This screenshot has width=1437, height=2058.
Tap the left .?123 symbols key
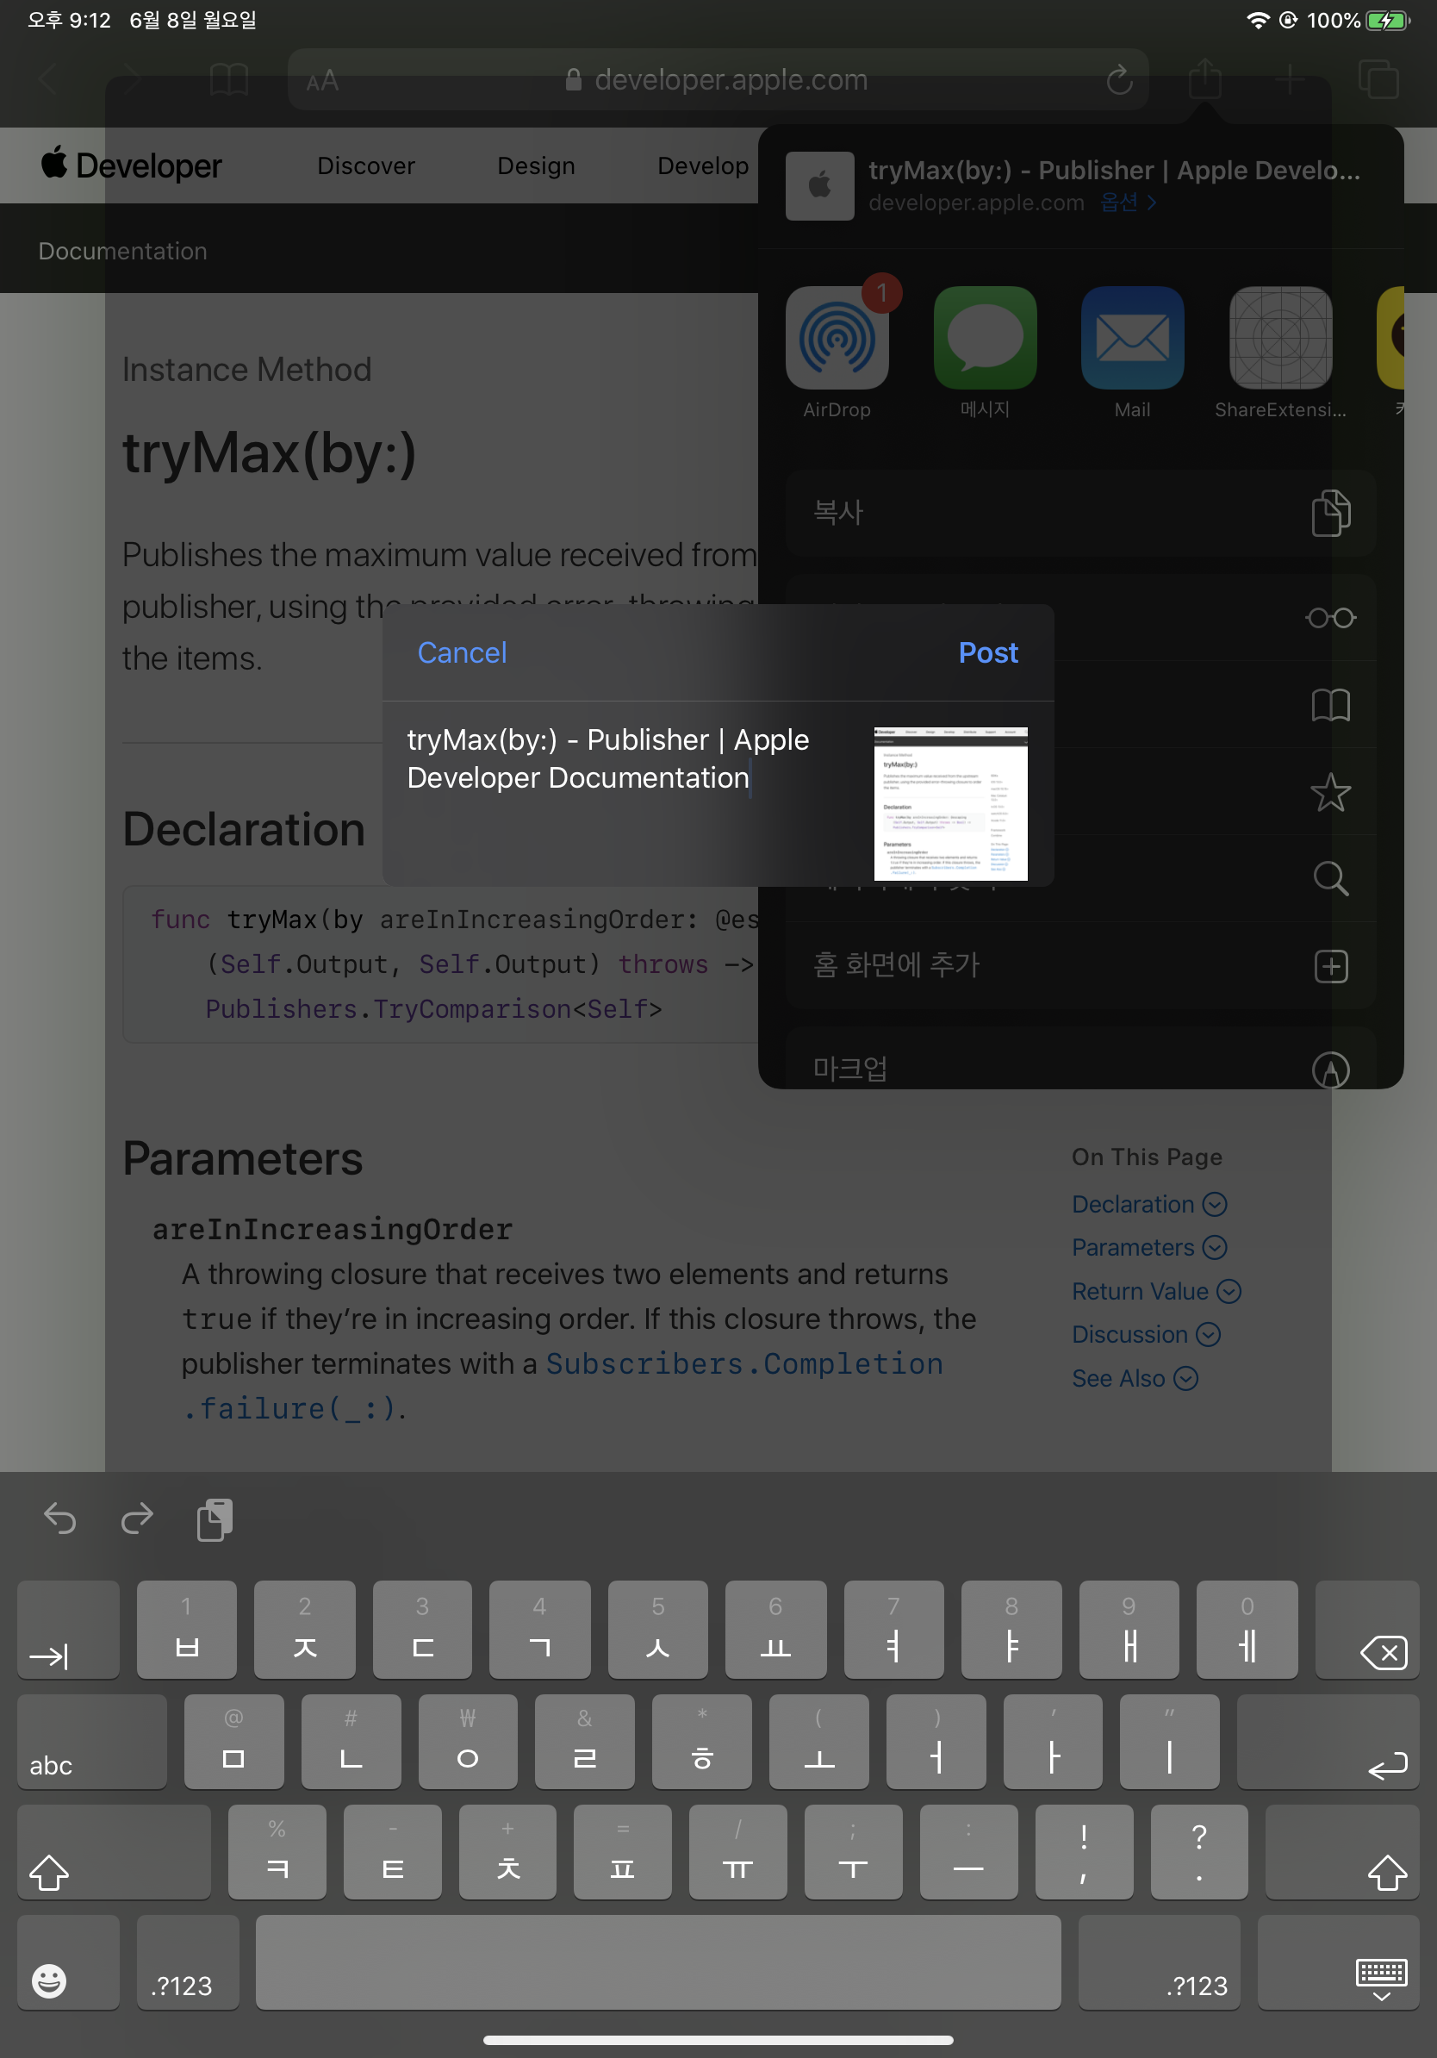(188, 1962)
